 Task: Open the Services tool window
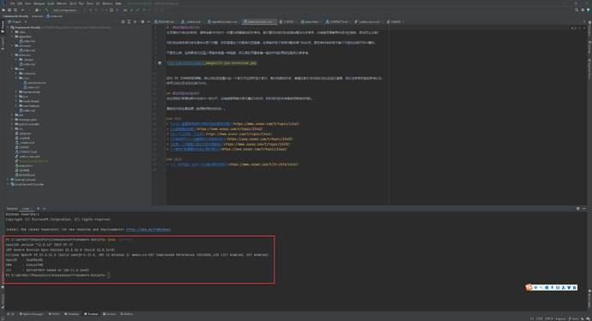click(110, 314)
